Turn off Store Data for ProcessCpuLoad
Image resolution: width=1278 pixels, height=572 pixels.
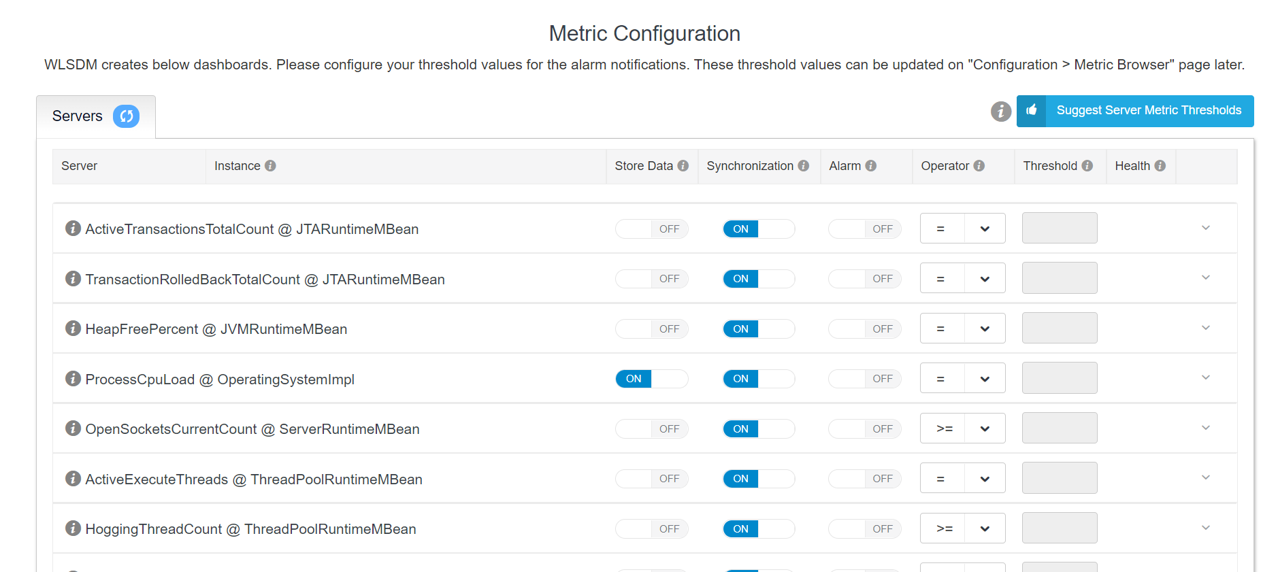pos(651,379)
